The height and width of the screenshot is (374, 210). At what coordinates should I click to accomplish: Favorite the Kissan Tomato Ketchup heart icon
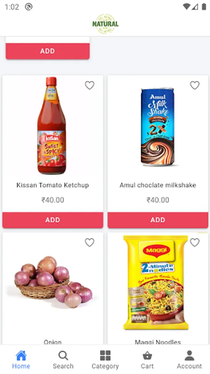coord(90,85)
